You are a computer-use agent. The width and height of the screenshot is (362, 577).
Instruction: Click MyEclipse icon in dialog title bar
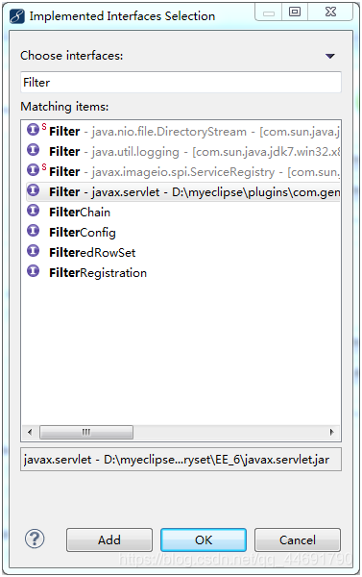pos(17,16)
